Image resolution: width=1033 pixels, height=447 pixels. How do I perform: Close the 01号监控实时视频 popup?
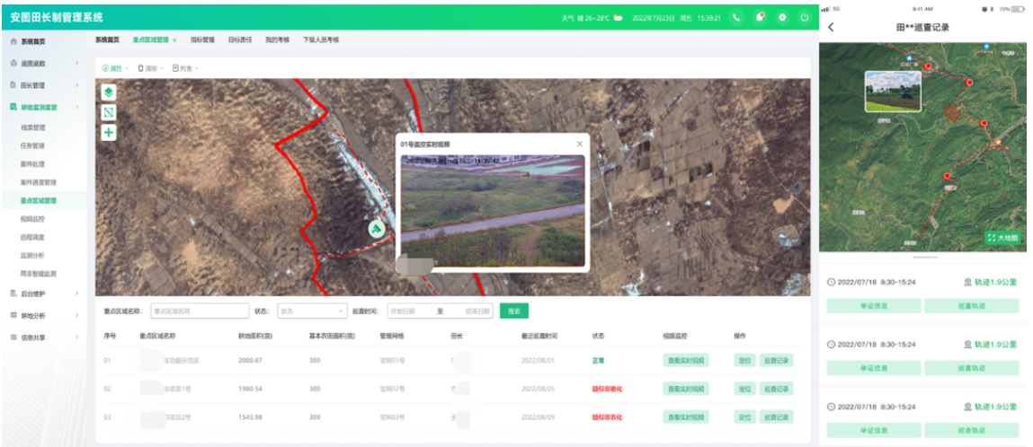click(x=579, y=144)
